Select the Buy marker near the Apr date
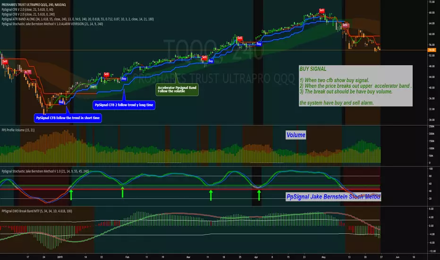The height and width of the screenshot is (260, 440). pos(259,44)
